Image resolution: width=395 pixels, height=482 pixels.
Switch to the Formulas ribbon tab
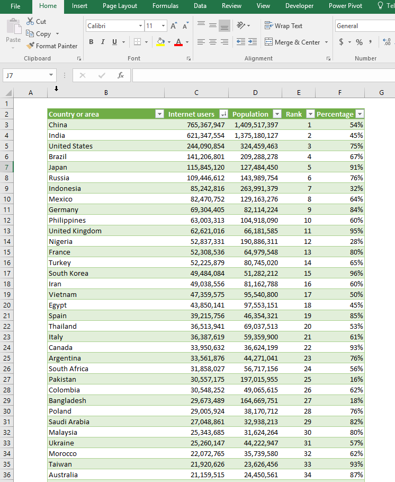tap(165, 6)
